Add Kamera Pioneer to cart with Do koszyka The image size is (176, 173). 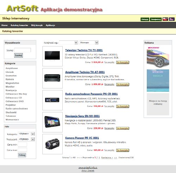click(x=122, y=150)
